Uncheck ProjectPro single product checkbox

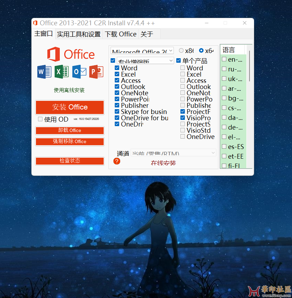click(183, 112)
